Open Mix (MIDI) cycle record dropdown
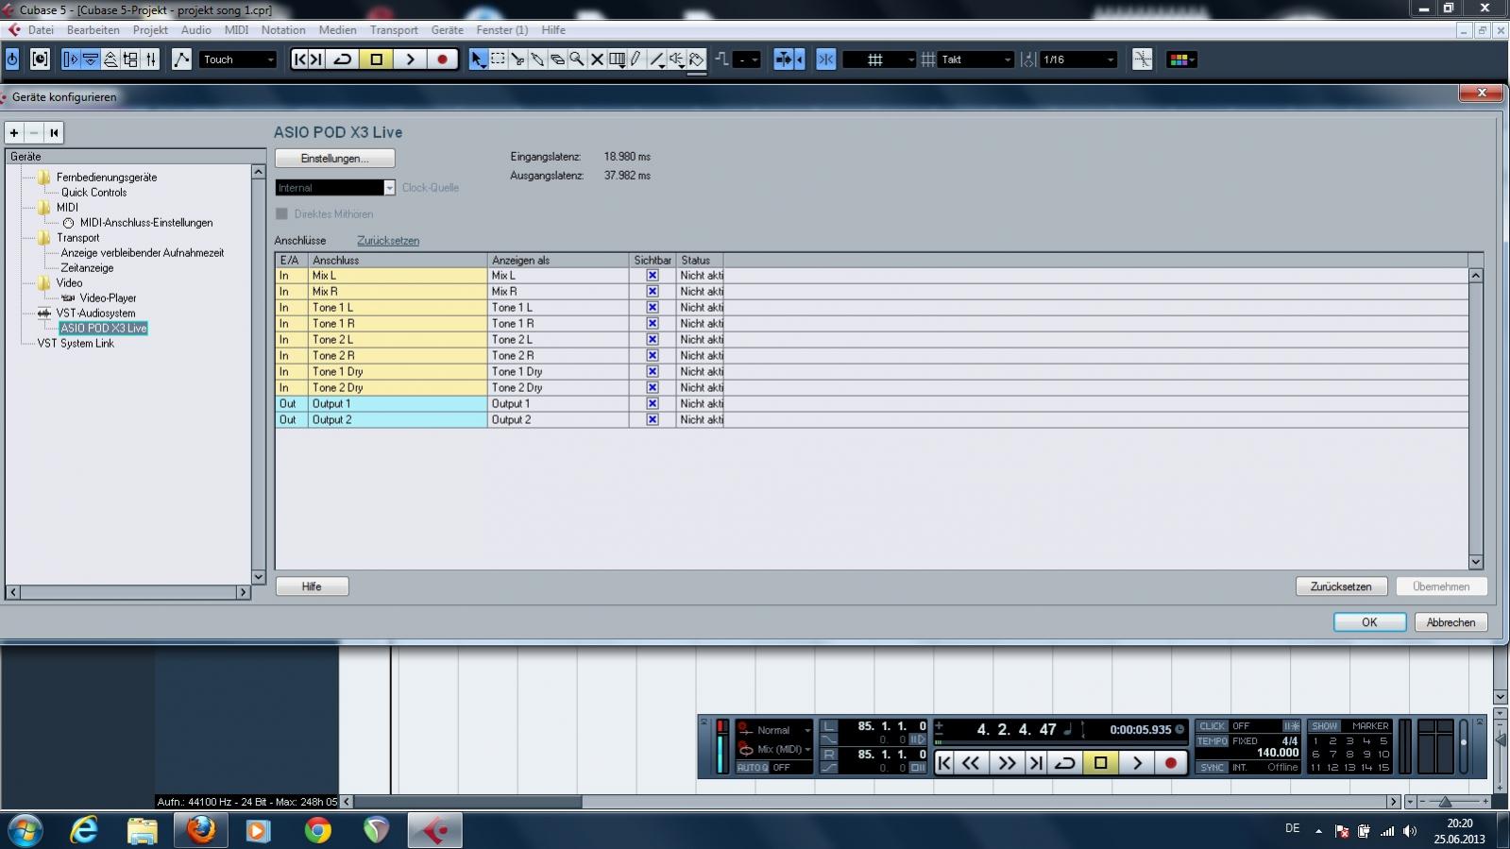Viewport: 1510px width, 849px height. tap(774, 749)
